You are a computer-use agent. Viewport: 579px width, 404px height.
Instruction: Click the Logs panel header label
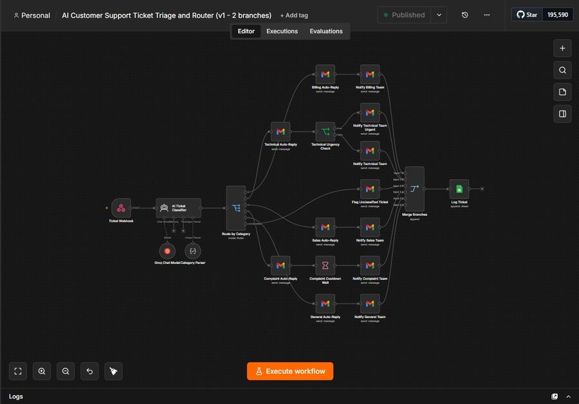pos(16,397)
